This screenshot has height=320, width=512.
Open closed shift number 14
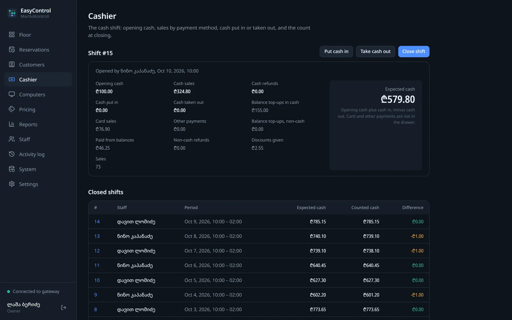tap(97, 221)
